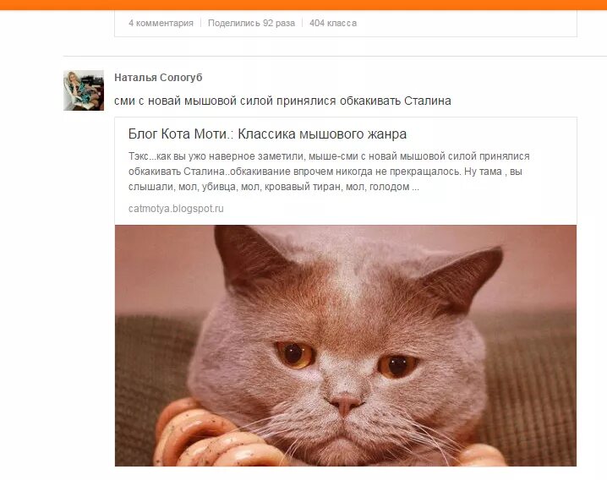Click description line starting 'слышали, мол, убивца'
Screen dimensions: 607x480
click(273, 187)
